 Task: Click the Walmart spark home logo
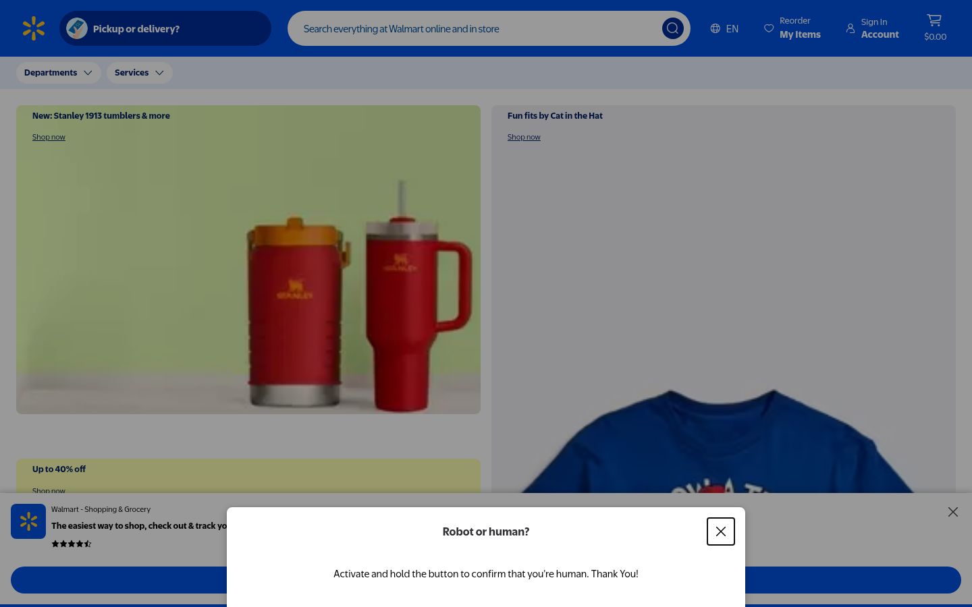34,28
